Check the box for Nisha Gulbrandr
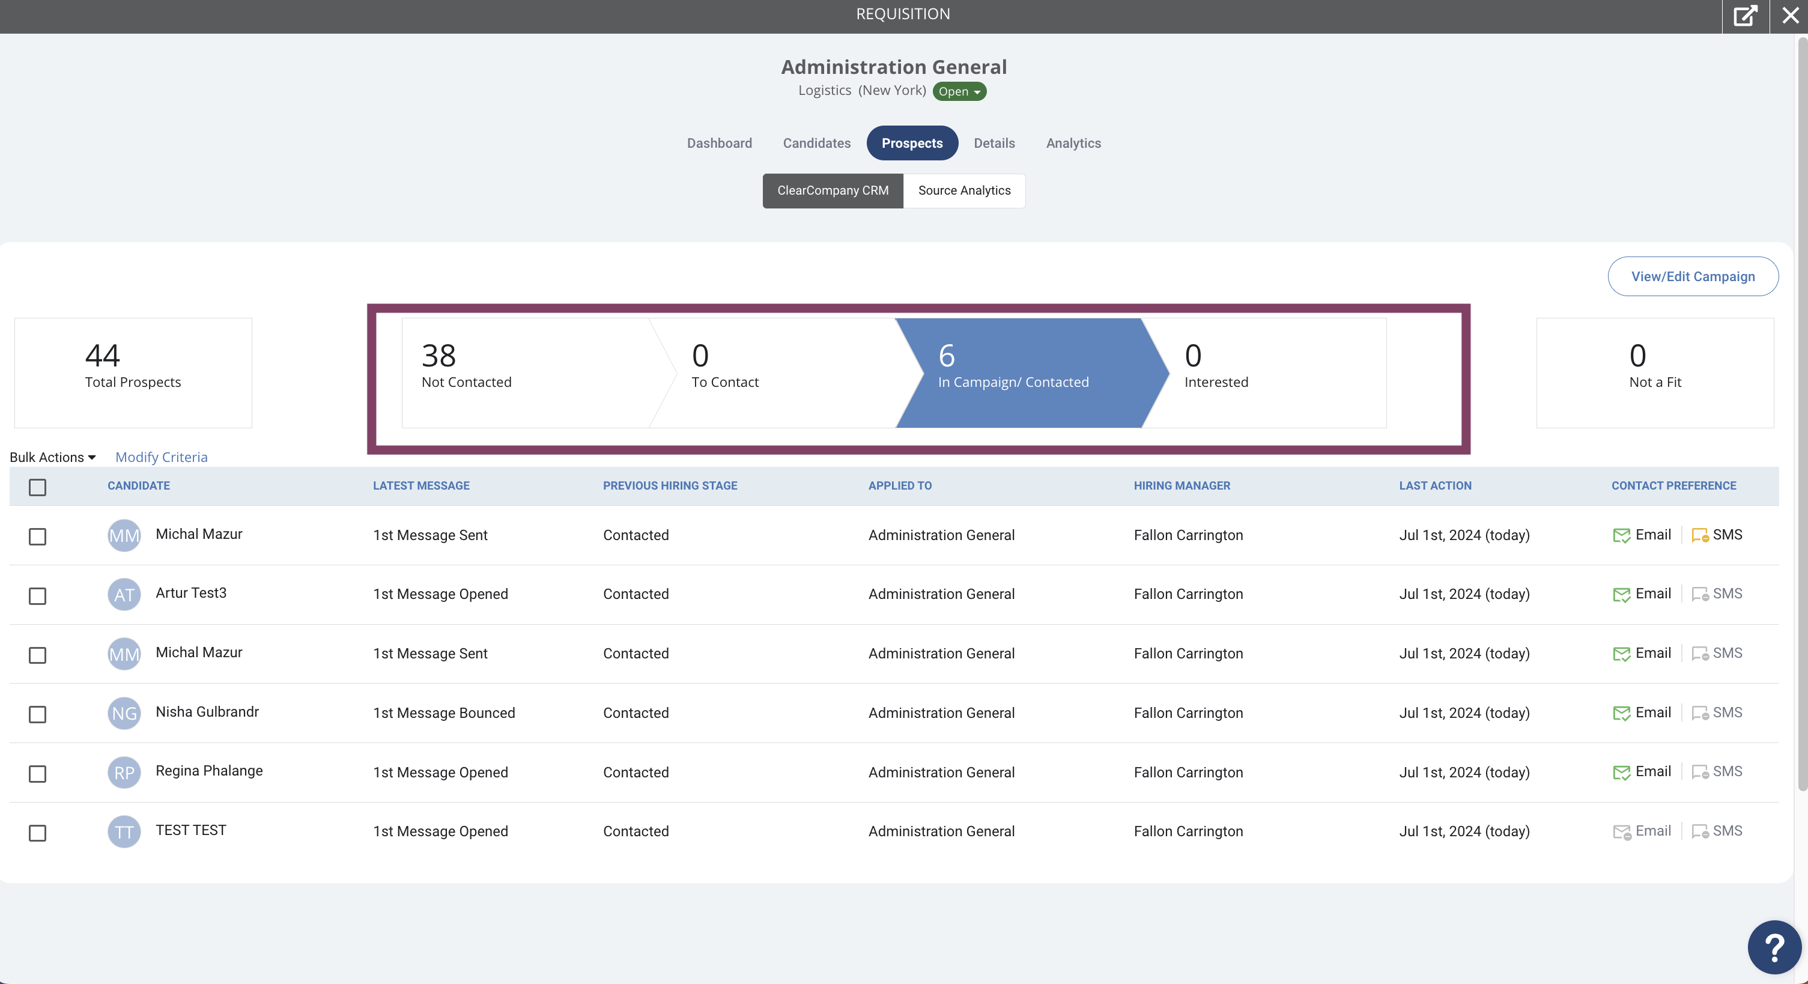The height and width of the screenshot is (984, 1808). [37, 714]
